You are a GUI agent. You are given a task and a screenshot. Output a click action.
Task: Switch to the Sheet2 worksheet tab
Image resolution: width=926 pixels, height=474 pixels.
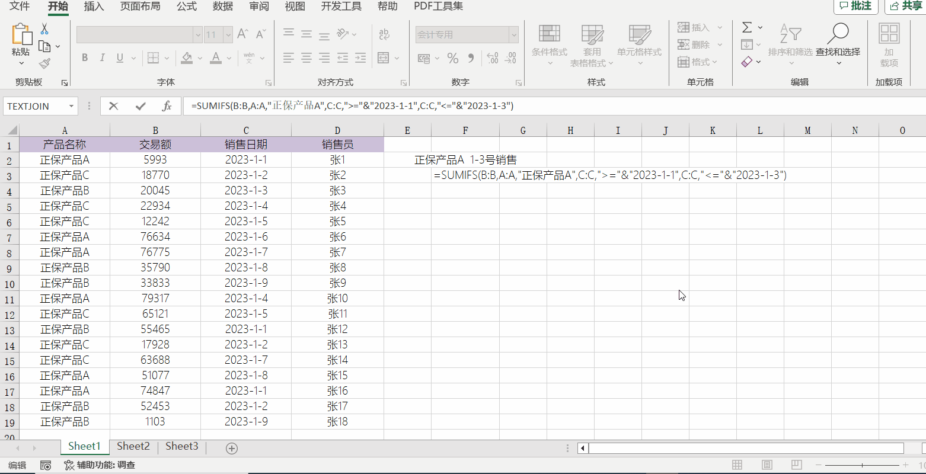point(133,446)
